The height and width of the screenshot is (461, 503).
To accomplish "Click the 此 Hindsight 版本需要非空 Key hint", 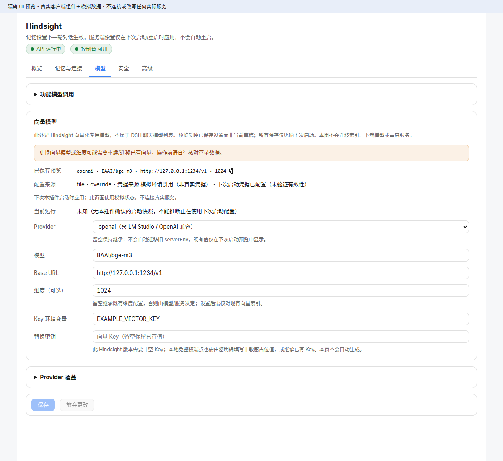I will click(228, 350).
